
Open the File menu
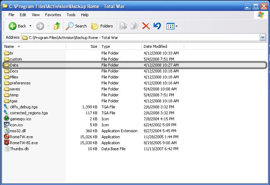11,15
